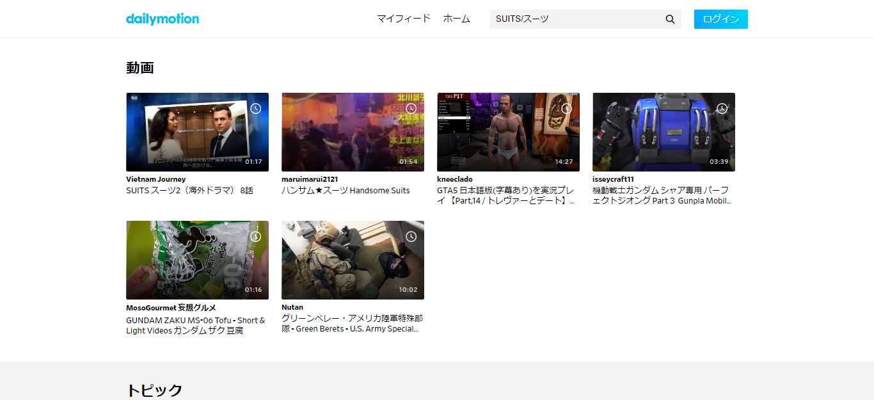Image resolution: width=874 pixels, height=400 pixels.
Task: Click the 01:54 duration badge
Action: tap(408, 162)
